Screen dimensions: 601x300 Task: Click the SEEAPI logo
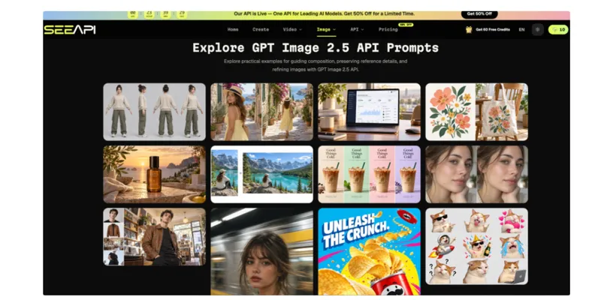[x=70, y=30]
